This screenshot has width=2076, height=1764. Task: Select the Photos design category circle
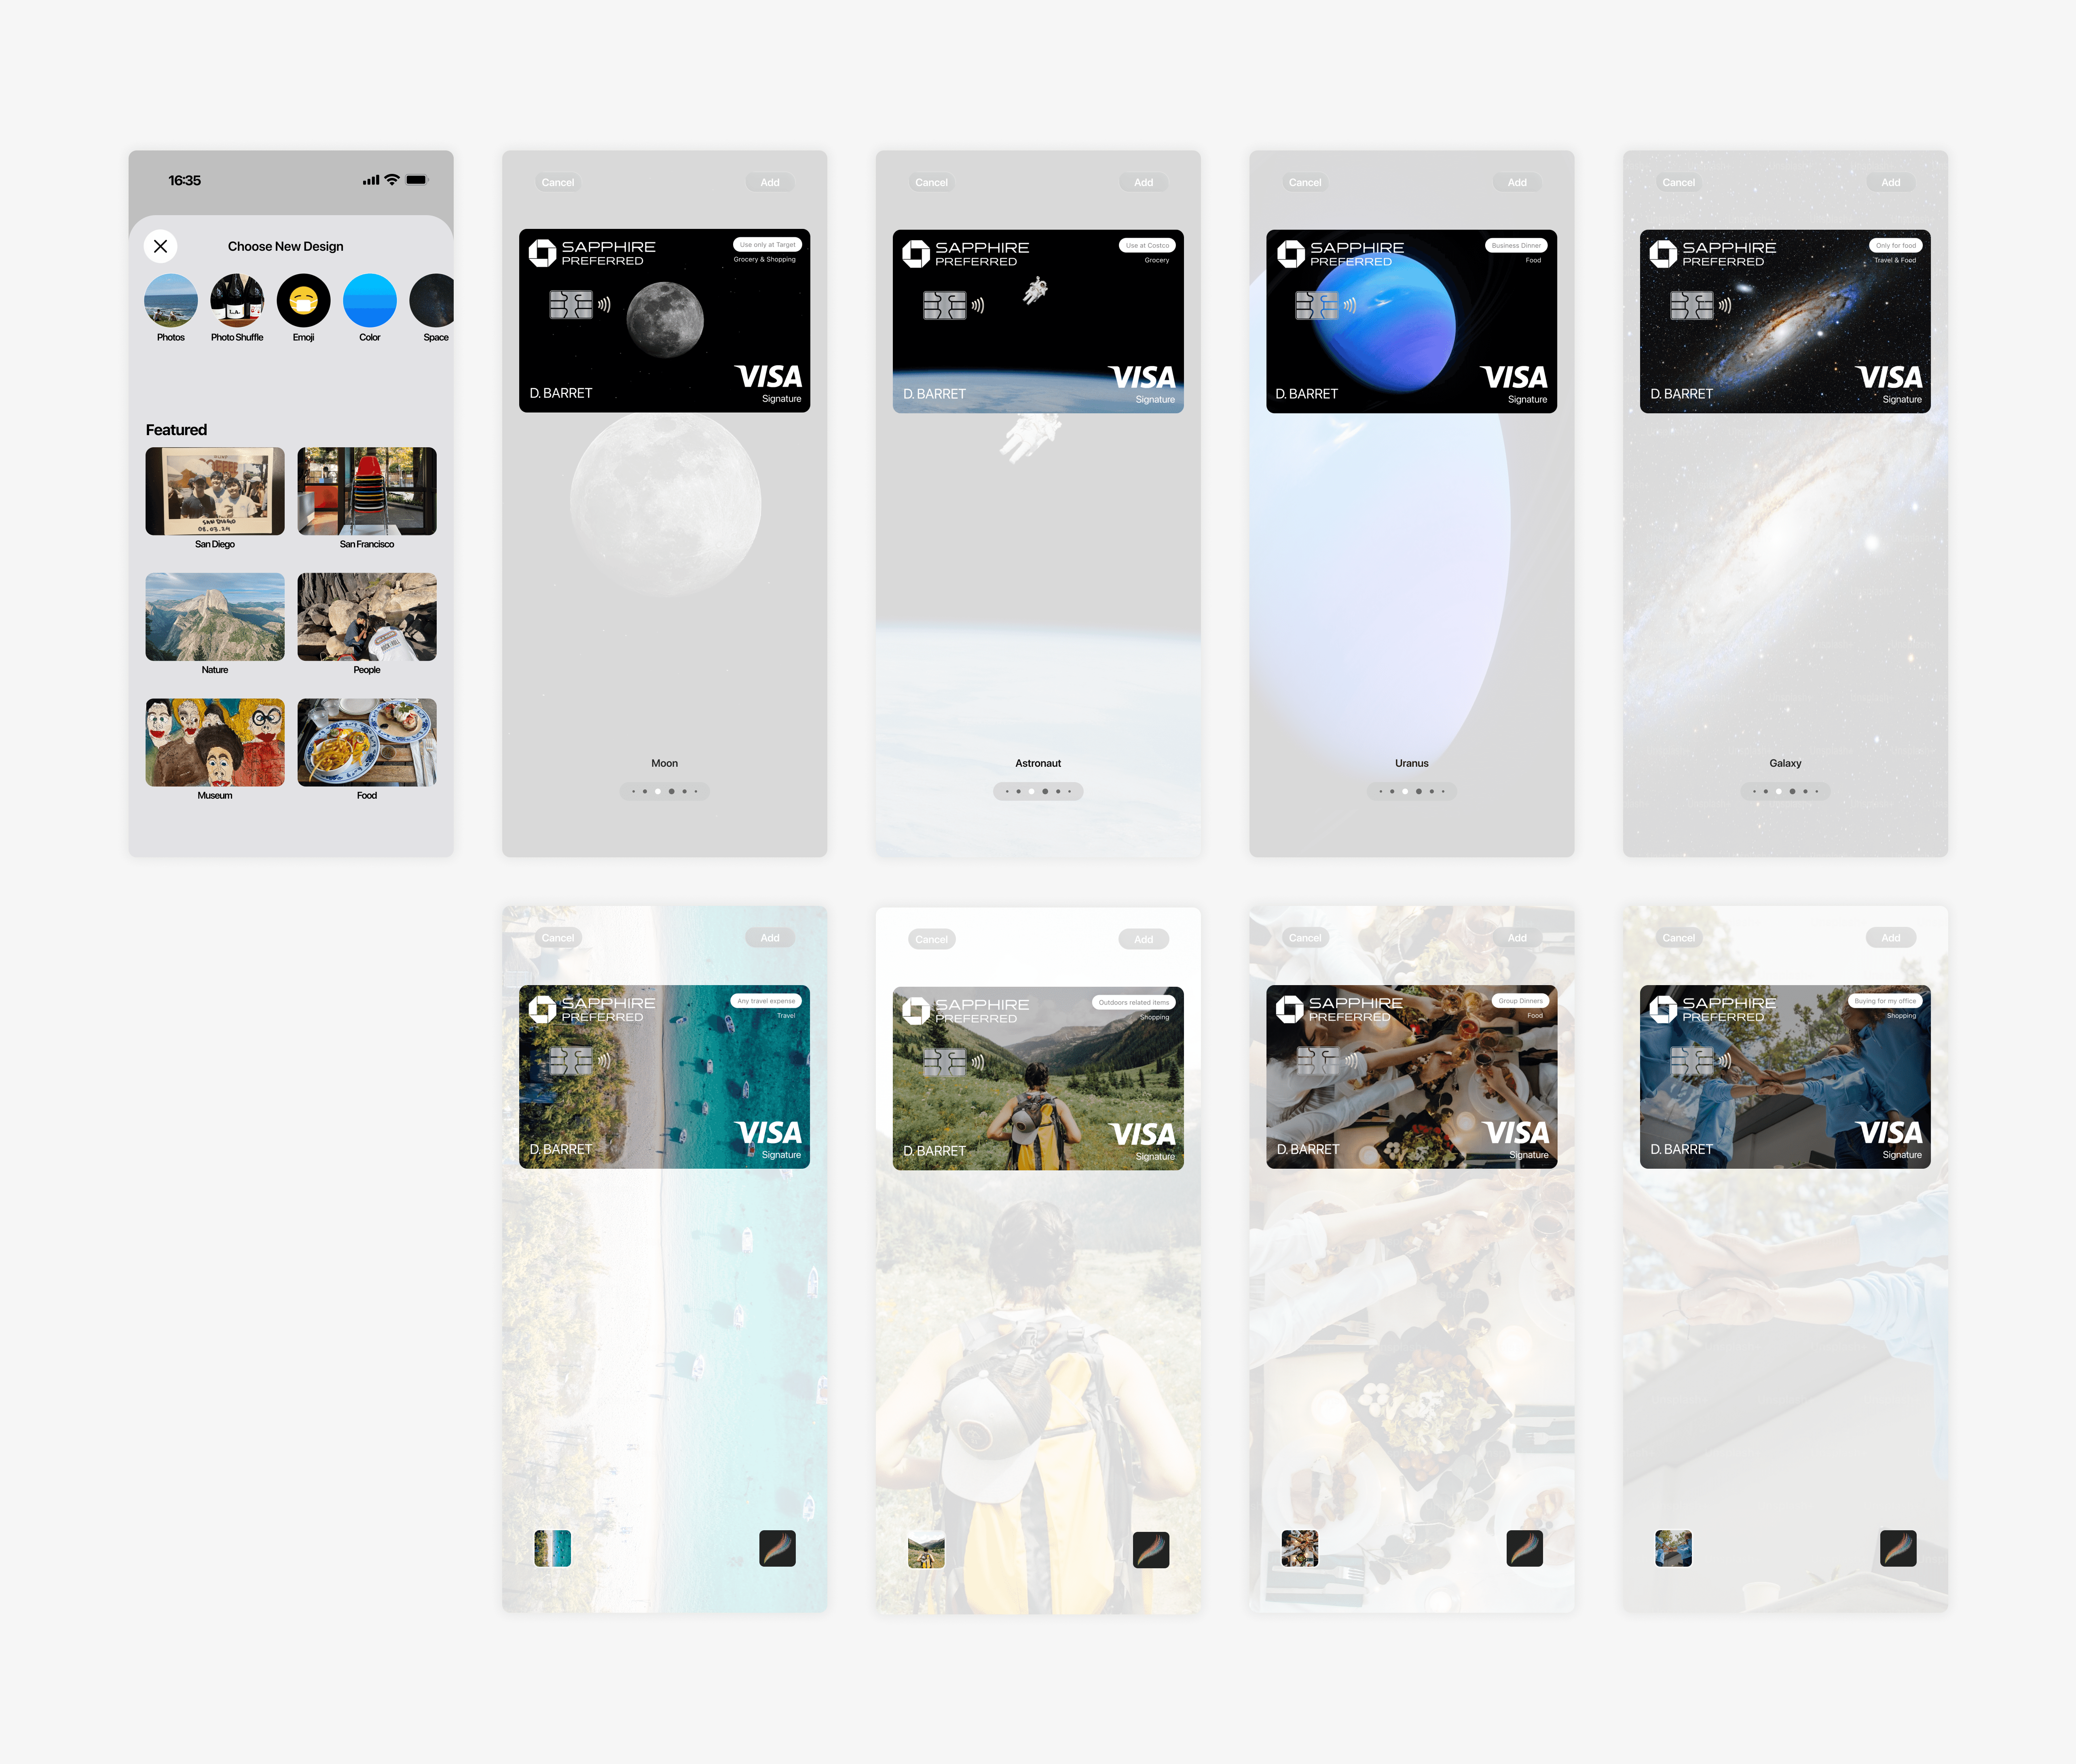(x=171, y=300)
